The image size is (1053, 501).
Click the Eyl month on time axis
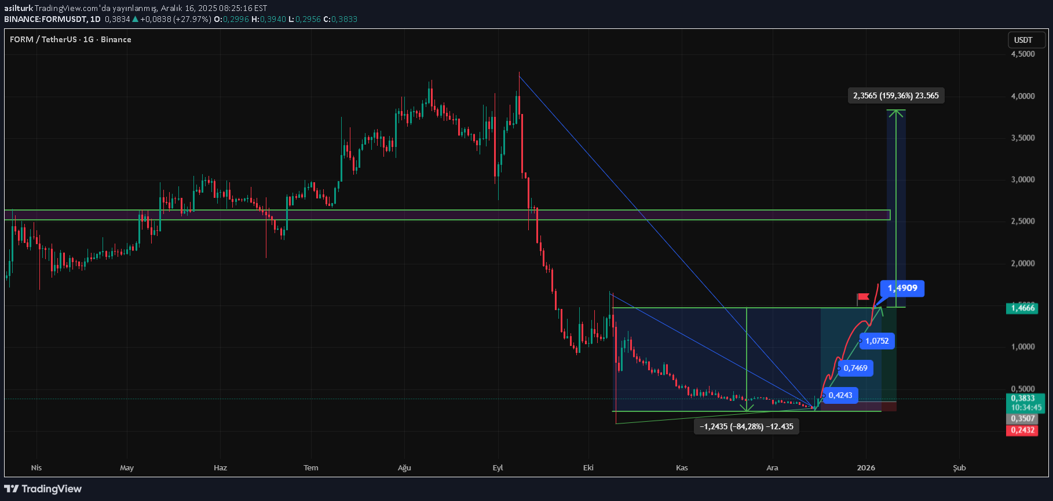point(498,467)
